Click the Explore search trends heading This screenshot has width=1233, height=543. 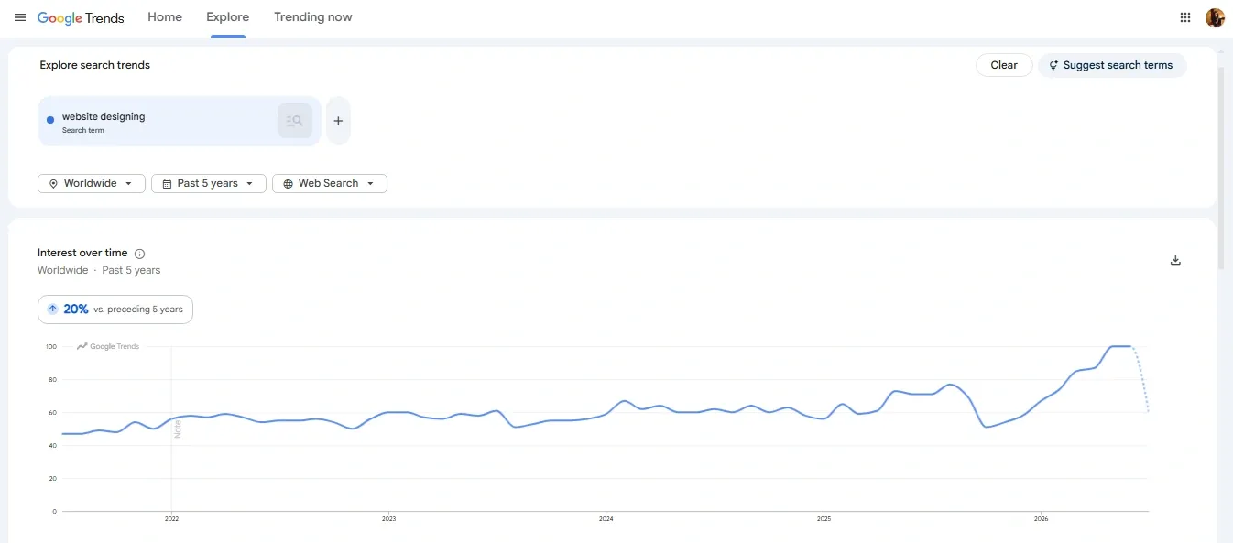[95, 65]
